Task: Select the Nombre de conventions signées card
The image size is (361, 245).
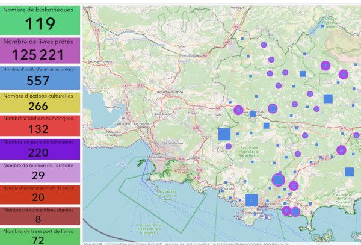Action: pyautogui.click(x=40, y=216)
